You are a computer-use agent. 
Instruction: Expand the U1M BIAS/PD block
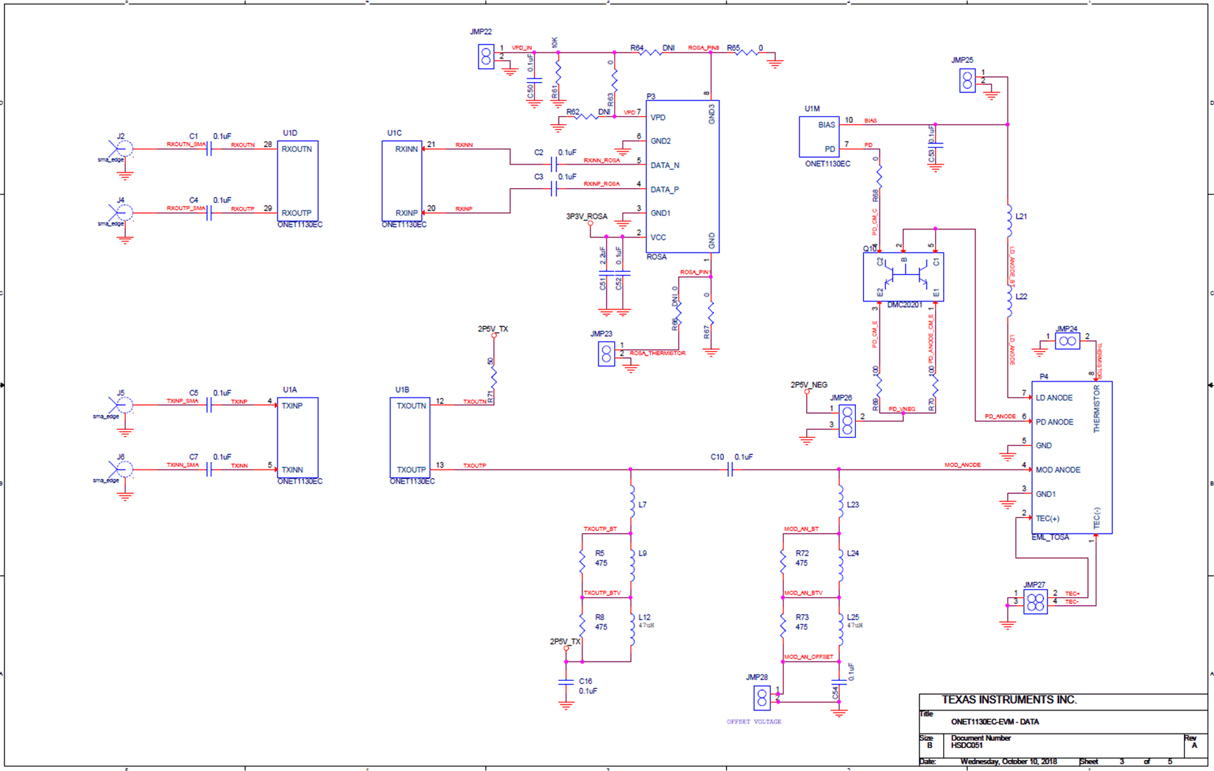point(818,136)
